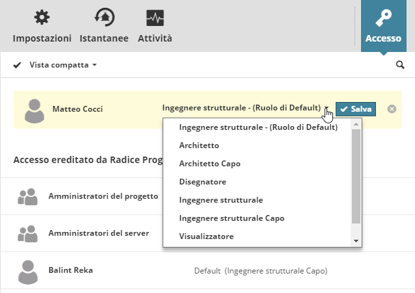Open the Impostazioni gear icon
Image resolution: width=415 pixels, height=293 pixels.
point(42,18)
